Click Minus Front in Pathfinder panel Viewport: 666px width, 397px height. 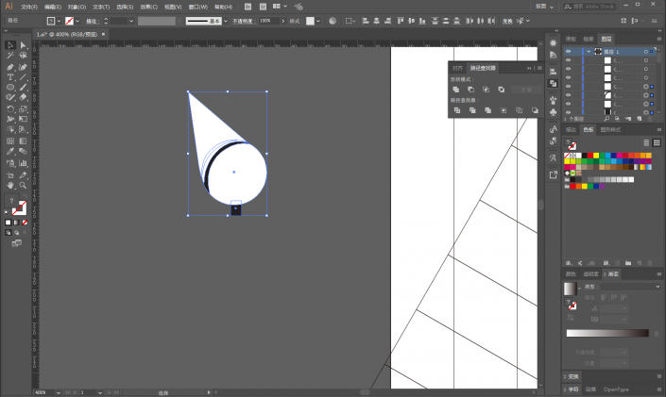coord(471,90)
